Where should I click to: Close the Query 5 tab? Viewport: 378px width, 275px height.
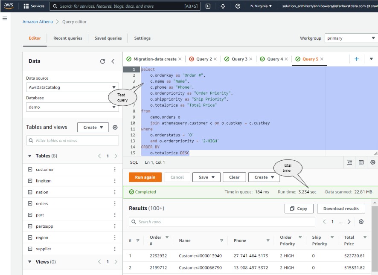322,59
